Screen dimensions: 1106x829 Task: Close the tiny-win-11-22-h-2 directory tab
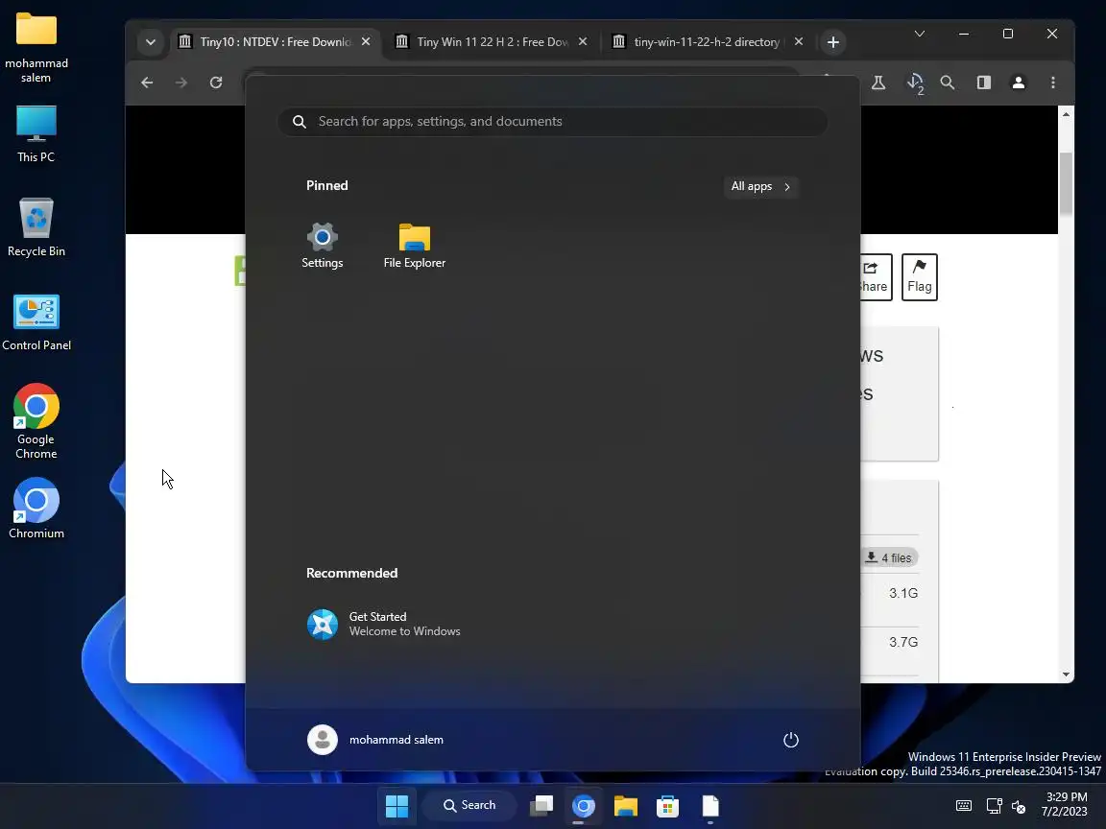tap(799, 41)
